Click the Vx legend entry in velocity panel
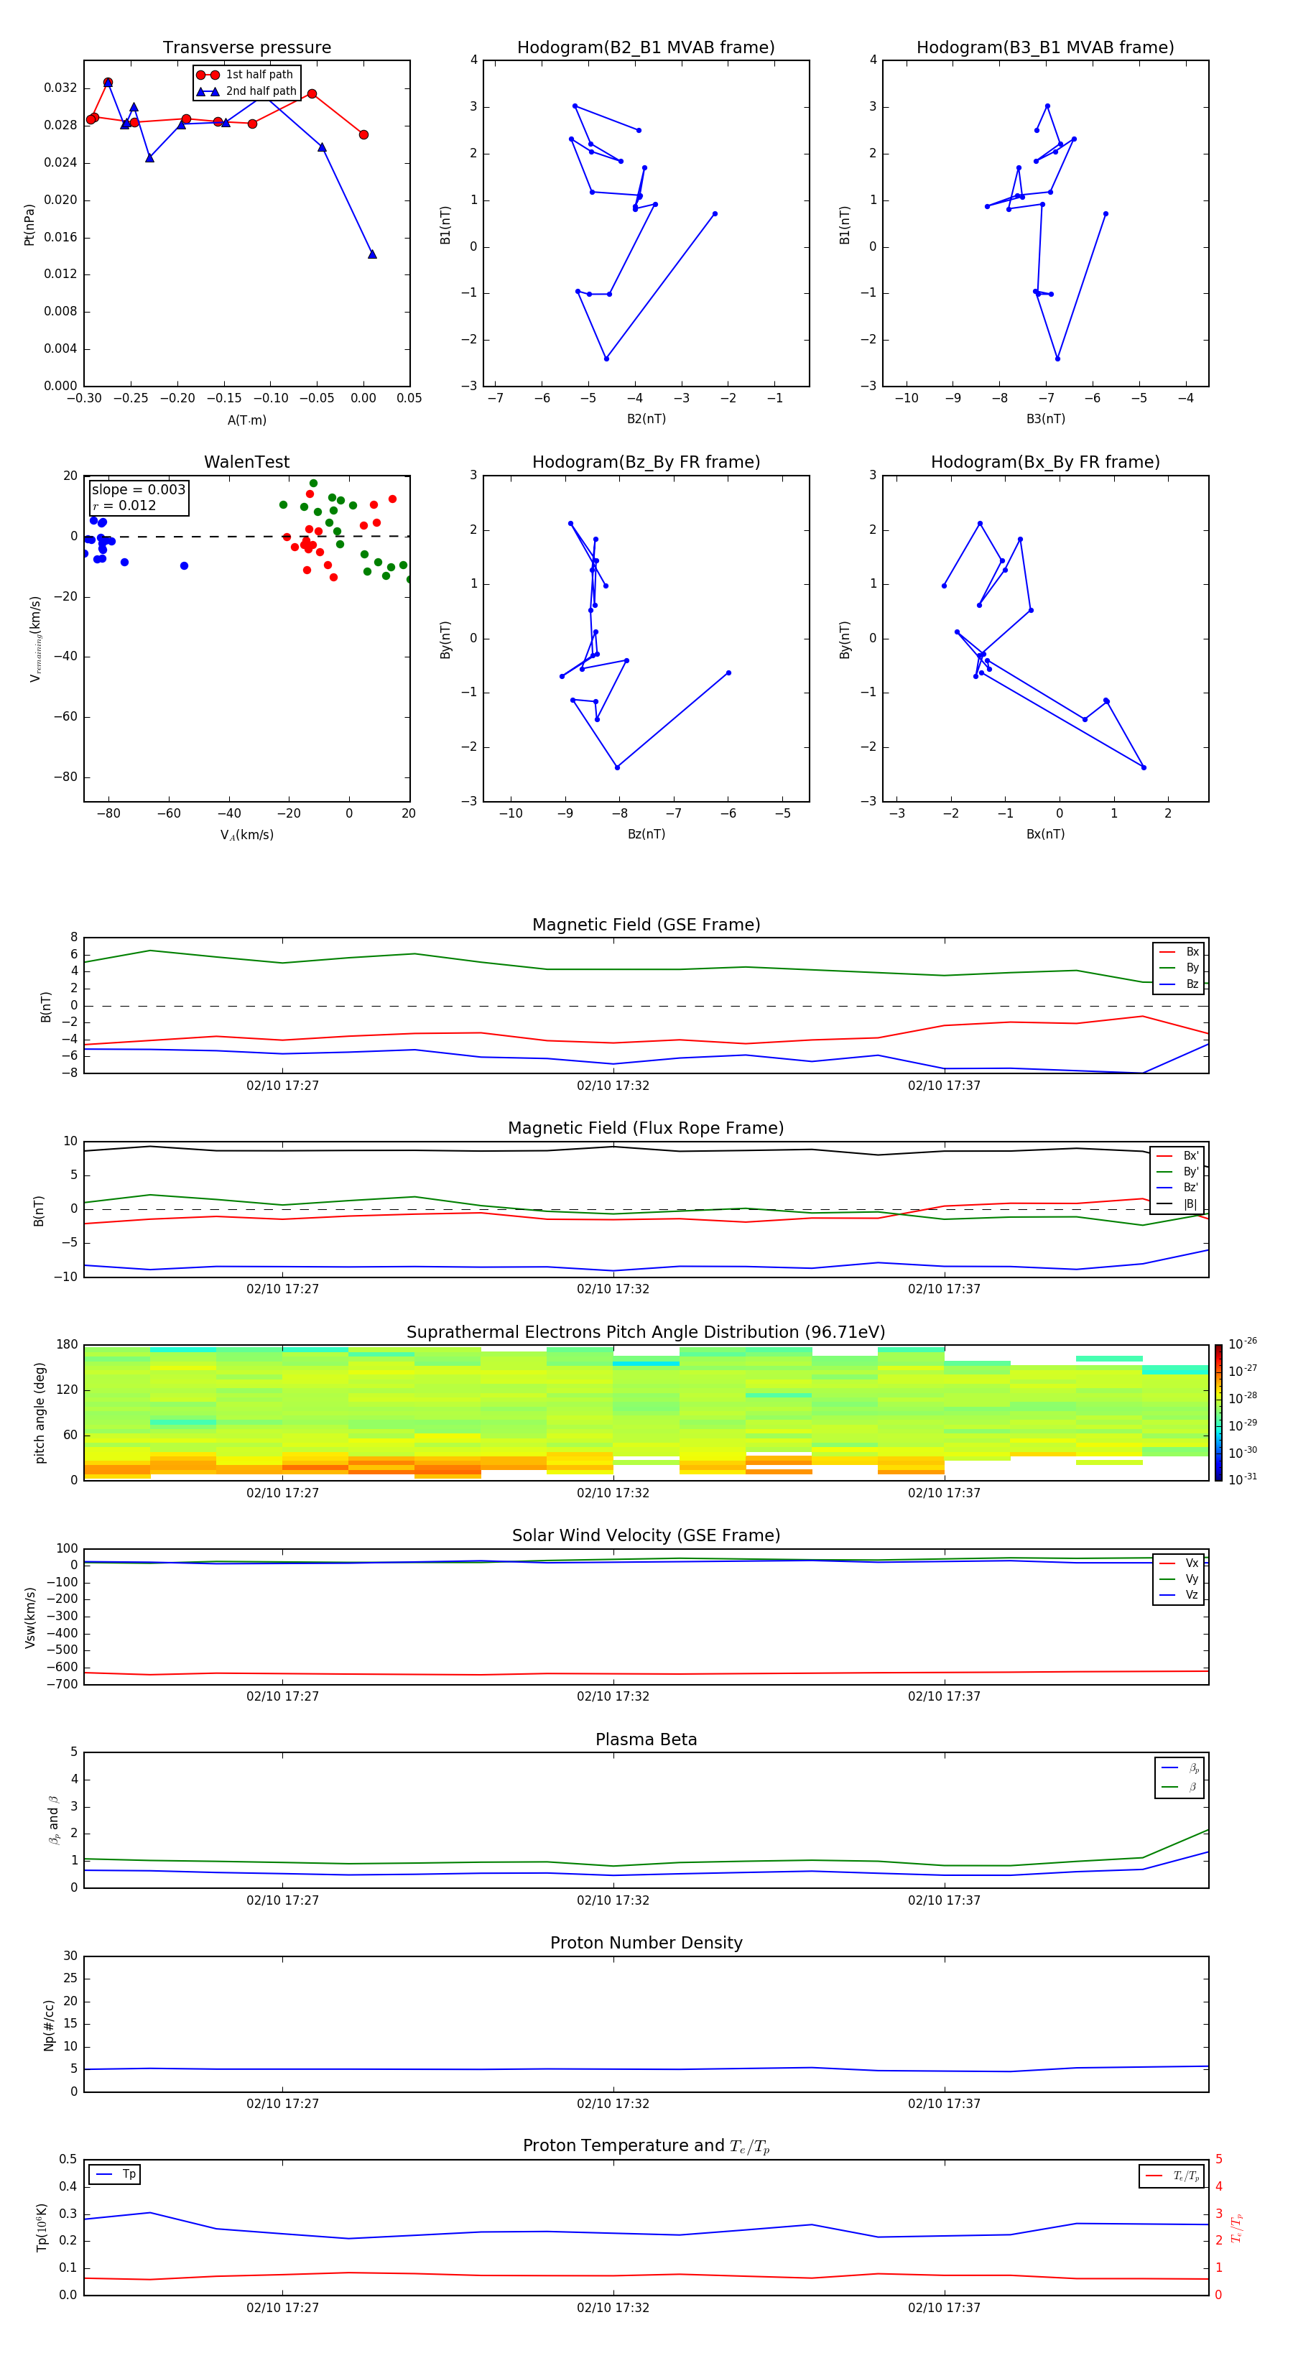This screenshot has width=1293, height=2371. [1179, 1564]
